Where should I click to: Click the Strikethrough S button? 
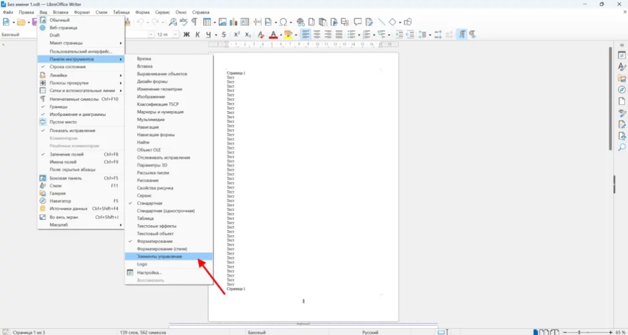tap(224, 34)
